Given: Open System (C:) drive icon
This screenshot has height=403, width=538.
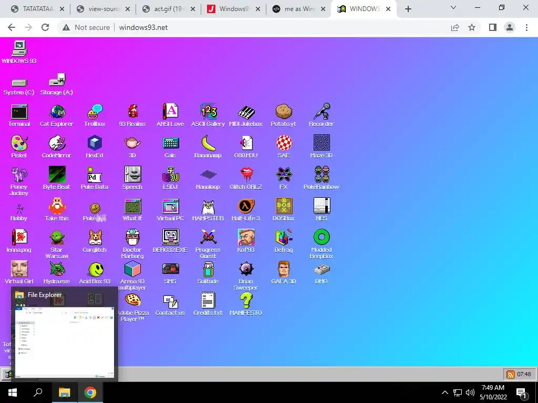Looking at the screenshot, I should [19, 87].
